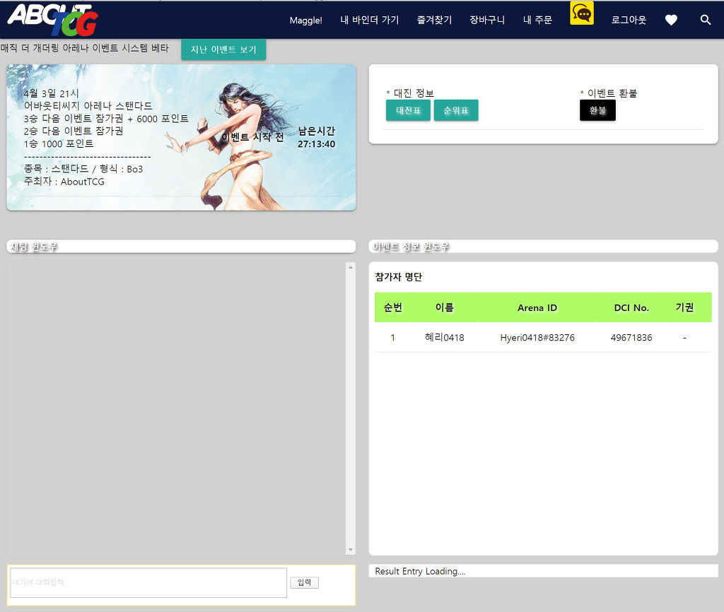Click the 지난 이벤트 보기 button
Screen dimensions: 724x612
pyautogui.click(x=223, y=49)
